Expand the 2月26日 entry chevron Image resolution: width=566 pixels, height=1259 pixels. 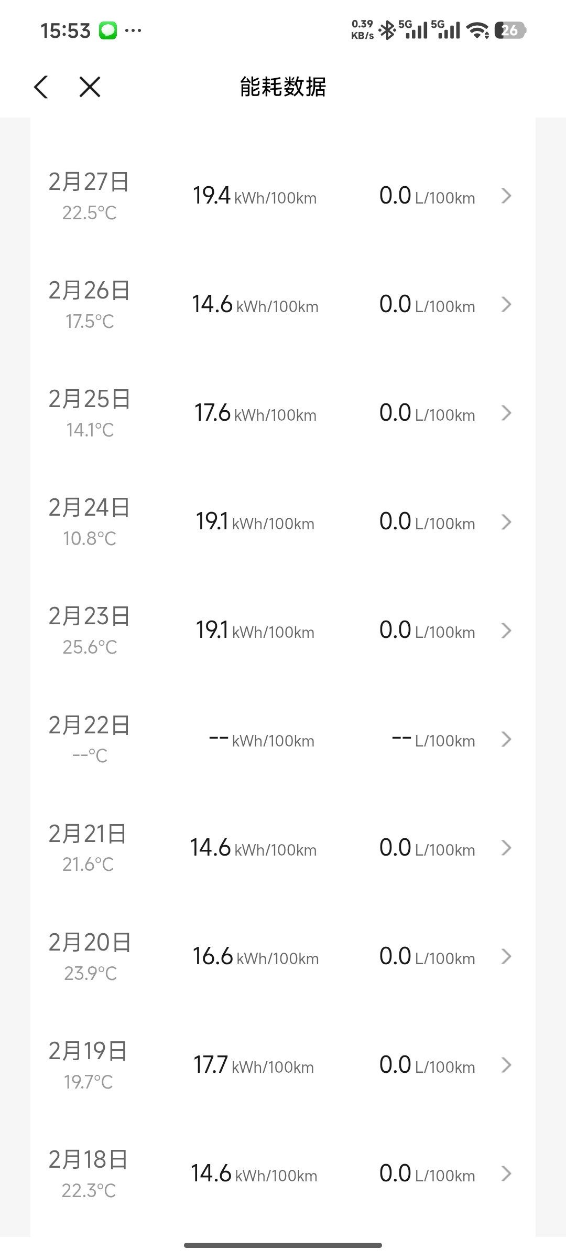point(506,304)
